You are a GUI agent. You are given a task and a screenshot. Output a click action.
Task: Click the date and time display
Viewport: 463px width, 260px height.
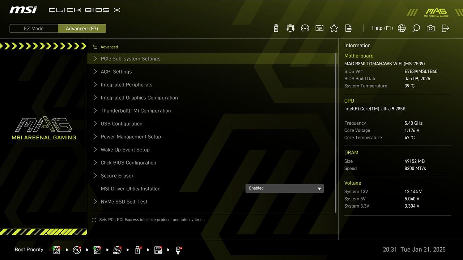[414, 250]
